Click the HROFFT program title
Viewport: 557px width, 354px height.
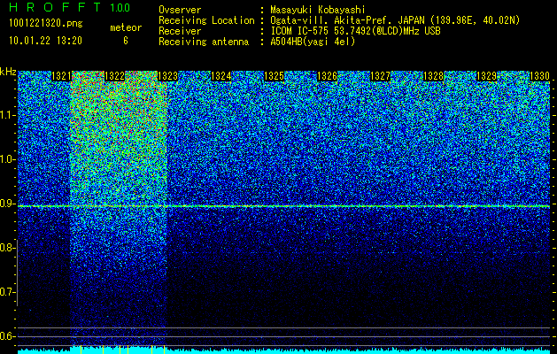pos(57,7)
